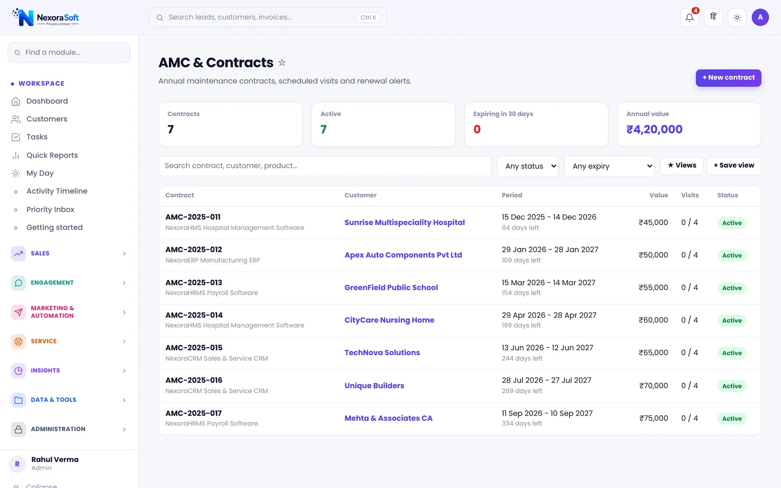The image size is (781, 488).
Task: Click the Expiring in 30 days card
Action: [536, 124]
